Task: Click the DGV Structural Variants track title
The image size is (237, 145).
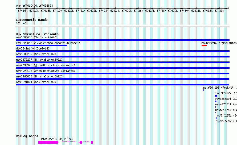Action: (37, 34)
